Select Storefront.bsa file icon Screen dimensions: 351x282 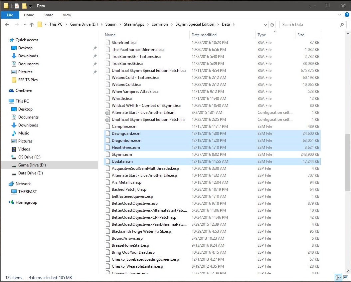click(x=108, y=43)
